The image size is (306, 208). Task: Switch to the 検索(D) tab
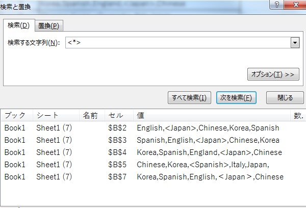click(18, 25)
